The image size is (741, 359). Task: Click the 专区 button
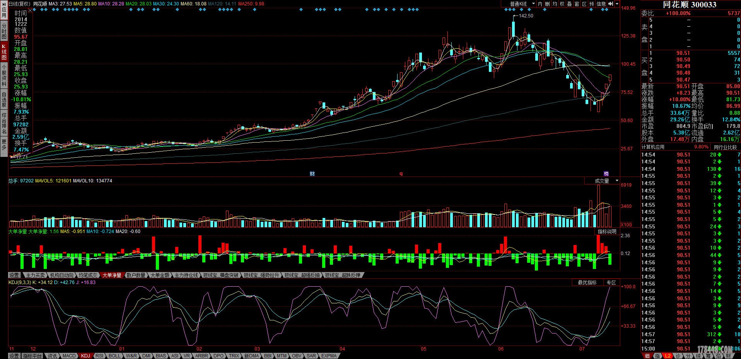point(611,282)
